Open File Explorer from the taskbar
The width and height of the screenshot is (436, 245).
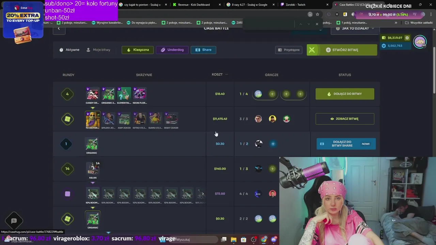click(x=233, y=240)
